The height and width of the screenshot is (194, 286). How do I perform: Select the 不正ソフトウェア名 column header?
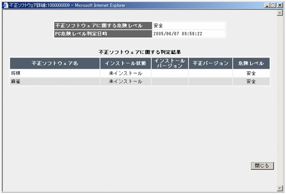[x=55, y=63]
